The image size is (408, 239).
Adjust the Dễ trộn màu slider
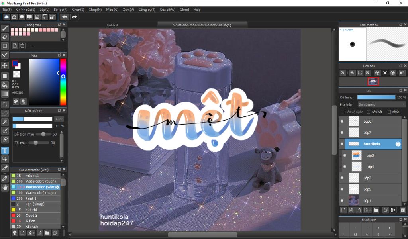pos(43,134)
